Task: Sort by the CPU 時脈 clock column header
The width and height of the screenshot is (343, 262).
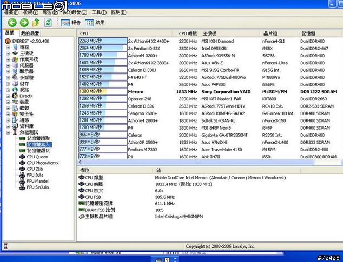Action: coord(186,33)
